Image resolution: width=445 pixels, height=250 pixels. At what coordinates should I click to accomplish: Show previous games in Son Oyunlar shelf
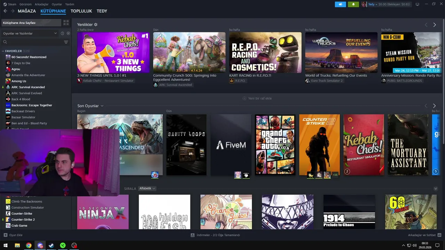coord(426,106)
